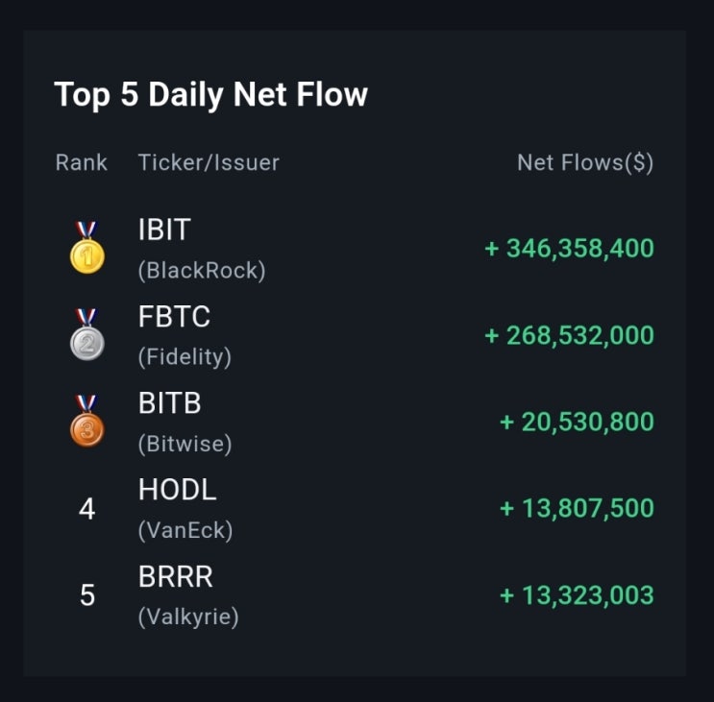The width and height of the screenshot is (714, 702).
Task: Click the (BlackRock) issuer label
Action: (201, 271)
